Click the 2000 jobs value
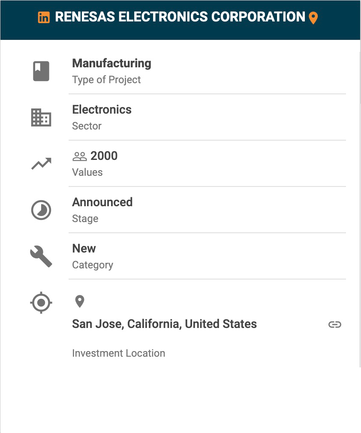 tap(104, 156)
